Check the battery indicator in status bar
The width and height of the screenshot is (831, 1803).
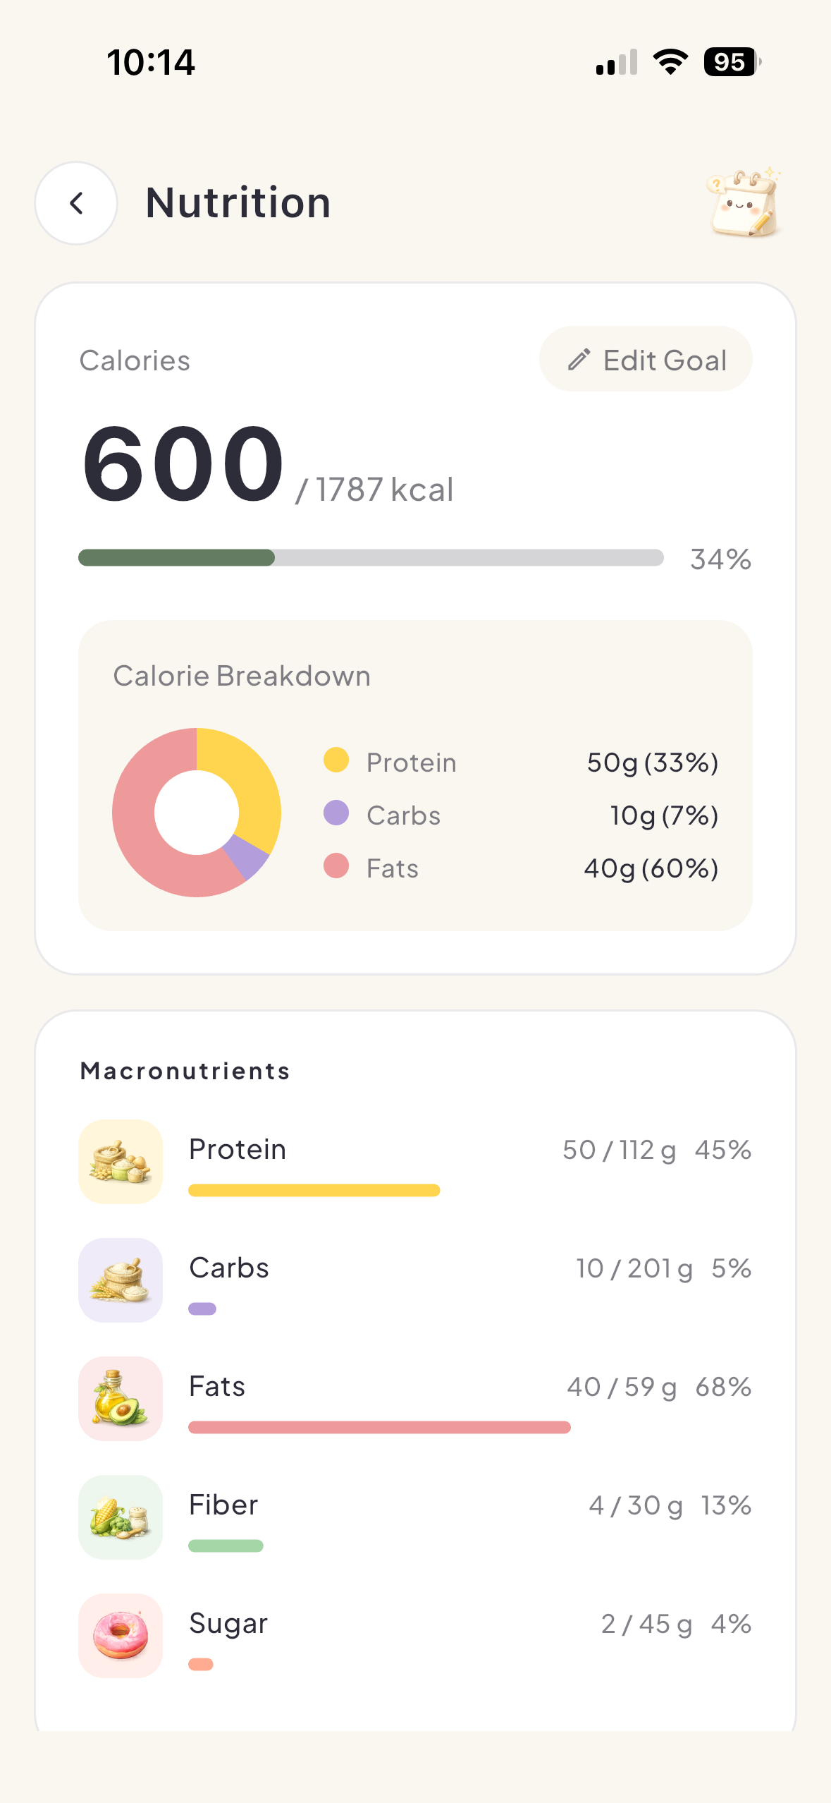pos(732,62)
